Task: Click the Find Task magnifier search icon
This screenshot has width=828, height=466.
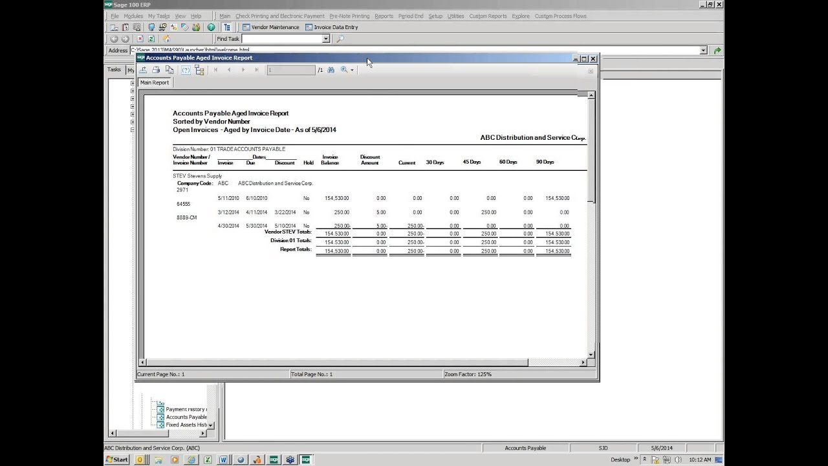Action: click(340, 39)
